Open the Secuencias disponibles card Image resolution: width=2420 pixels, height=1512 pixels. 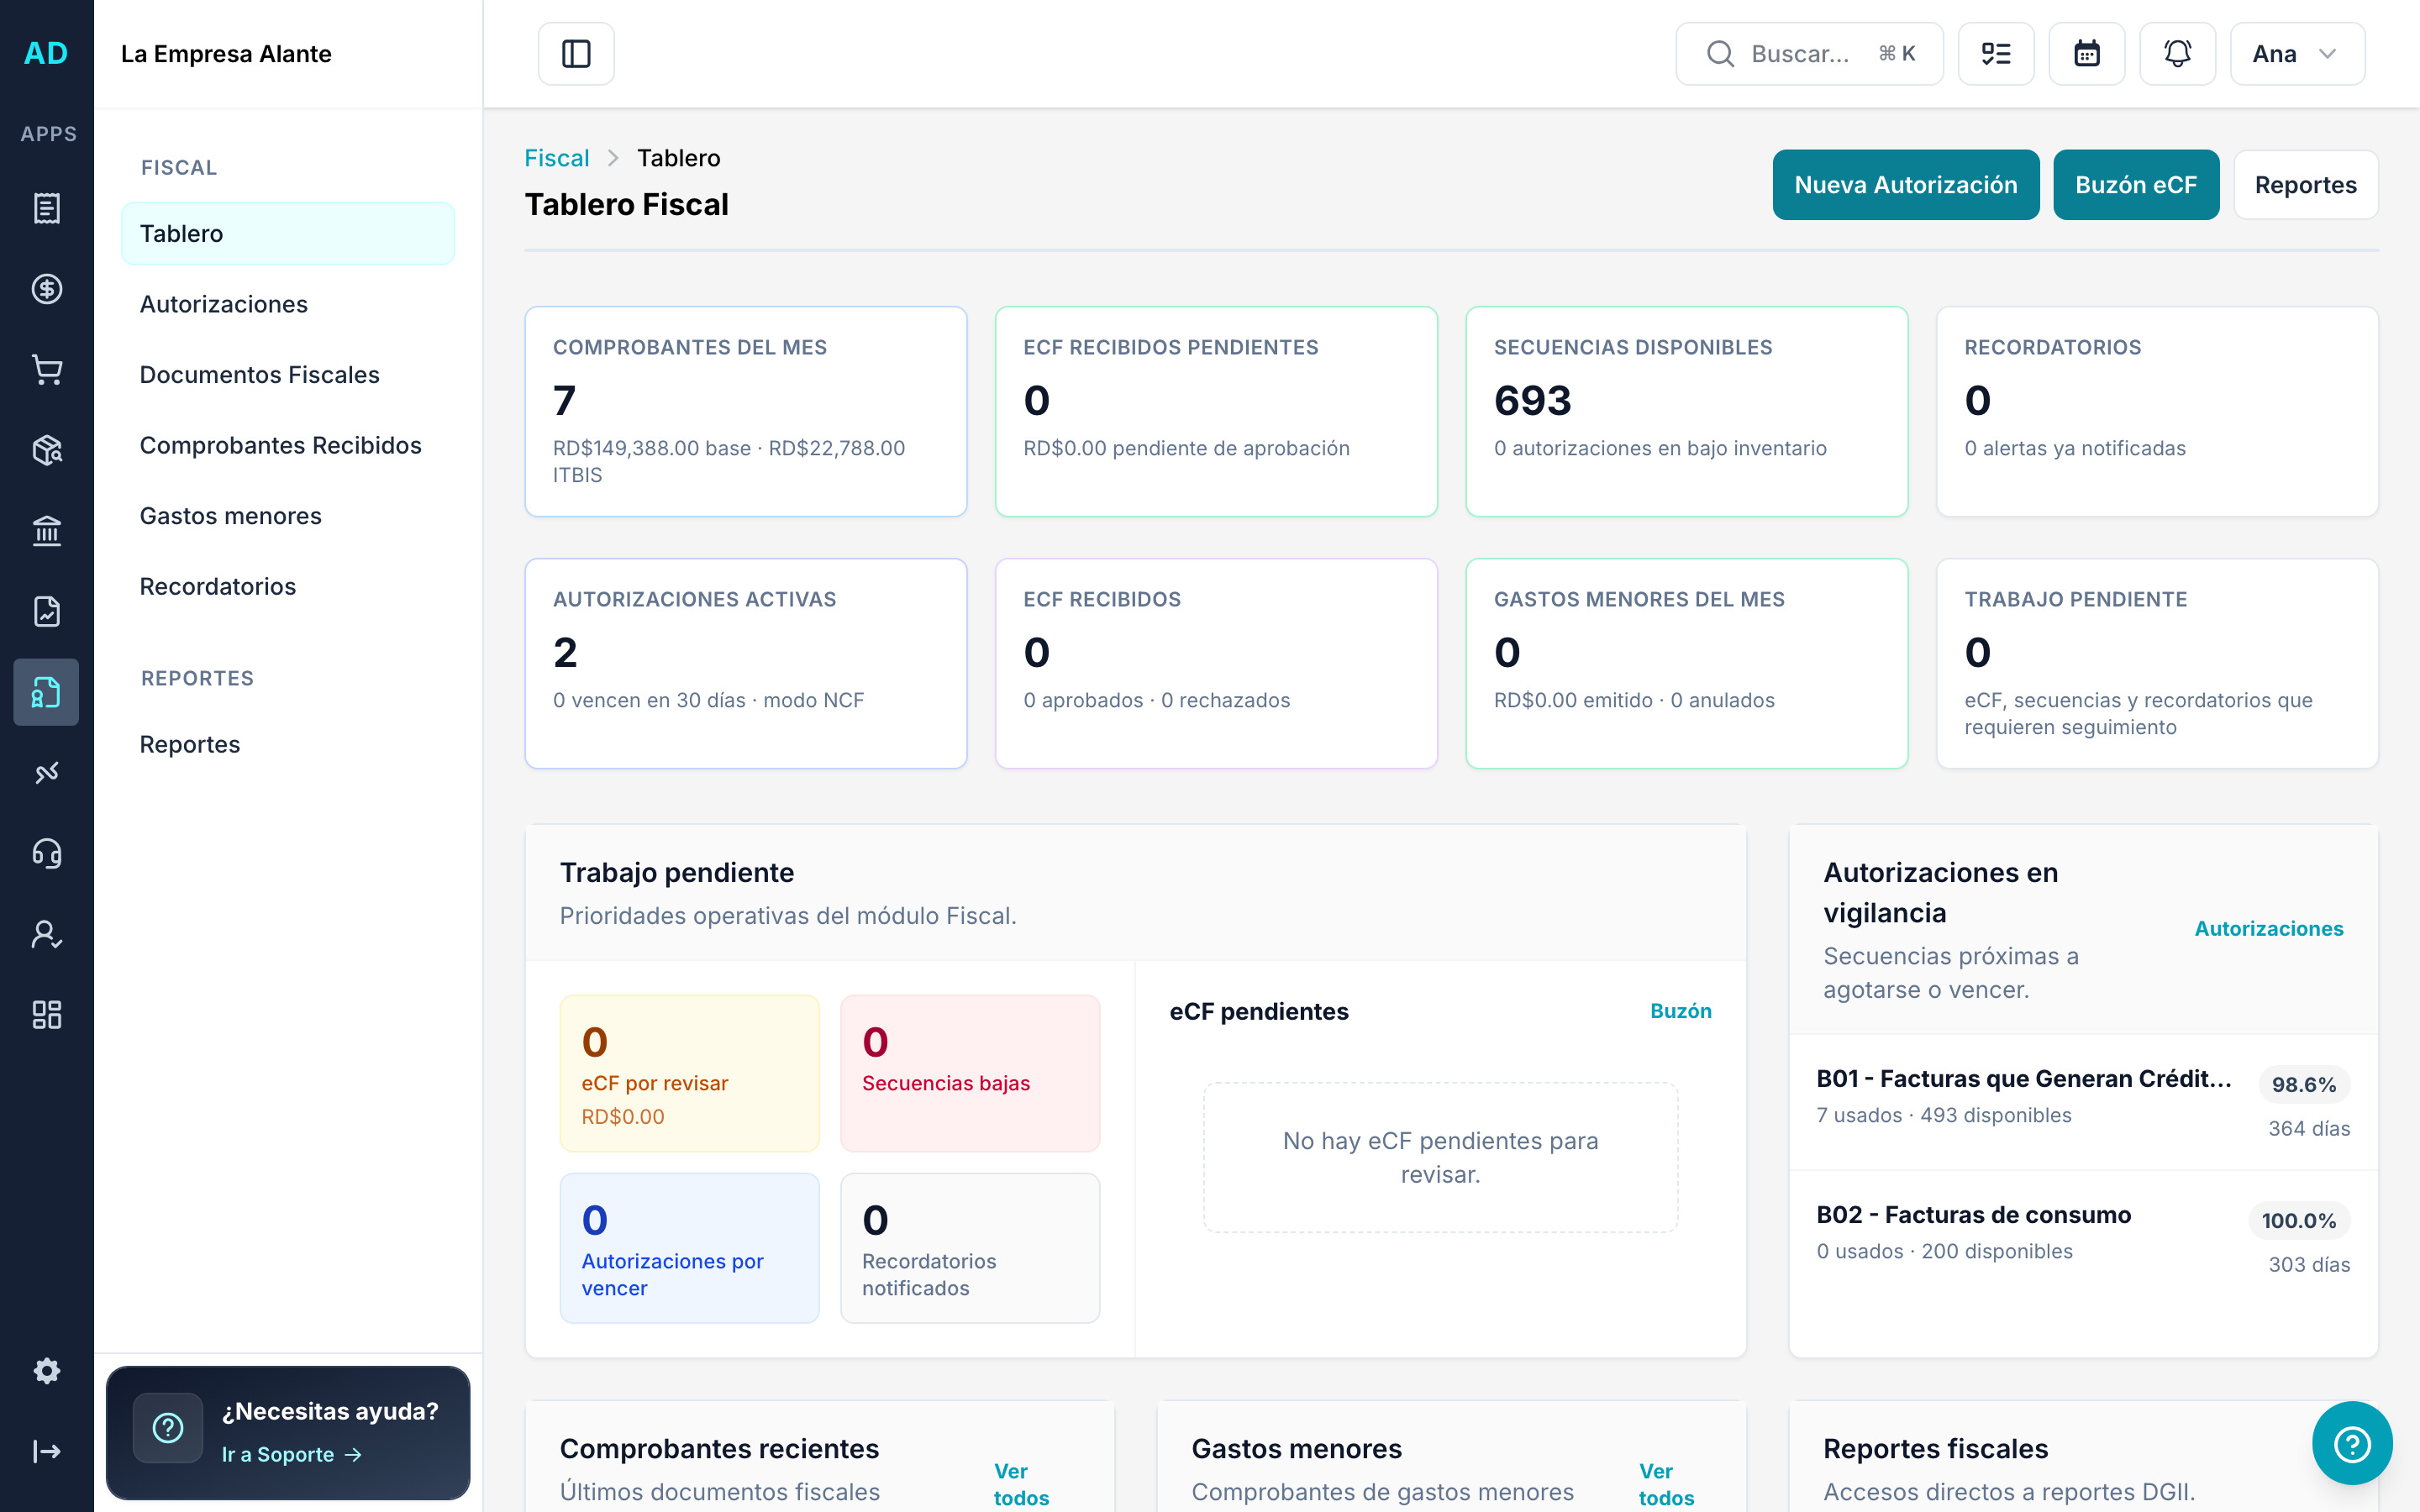pyautogui.click(x=1687, y=411)
